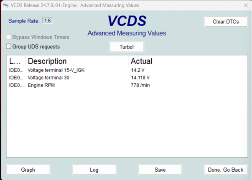Click the Sample Rate value field

pos(47,21)
